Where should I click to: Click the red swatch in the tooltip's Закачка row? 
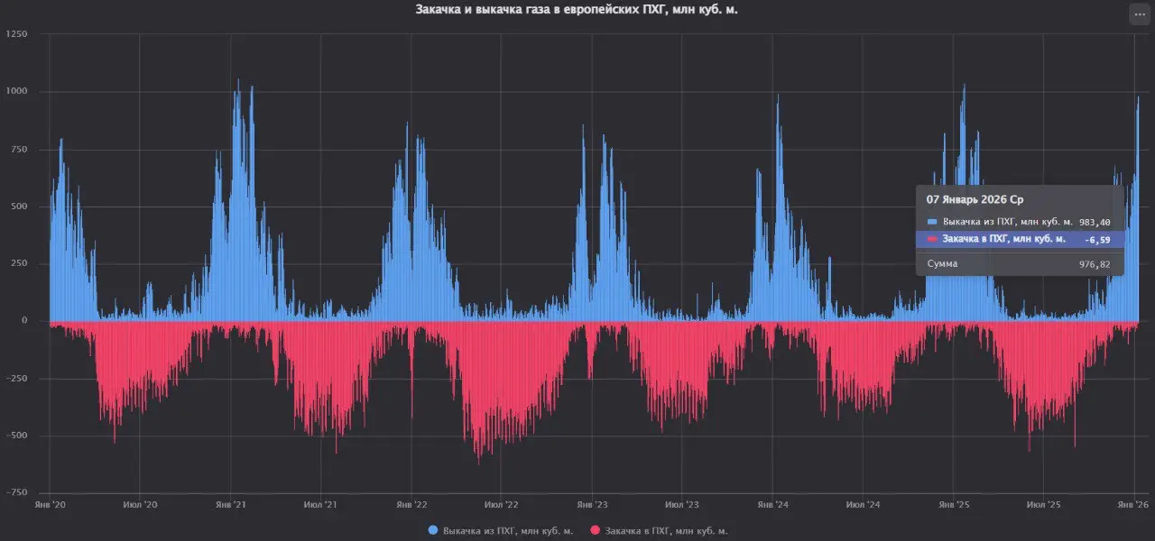pos(933,239)
